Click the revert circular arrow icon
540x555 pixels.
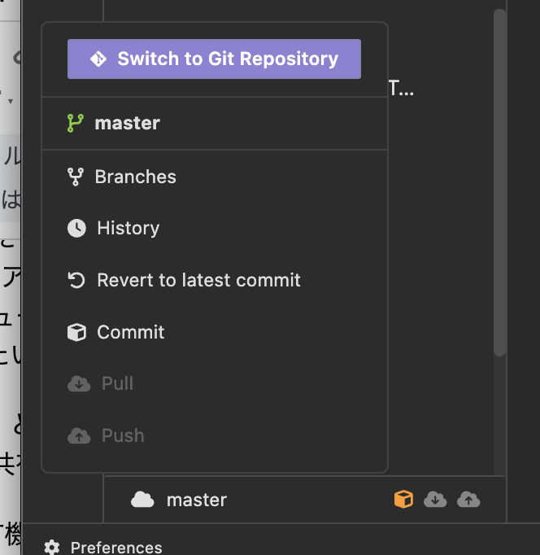[76, 280]
